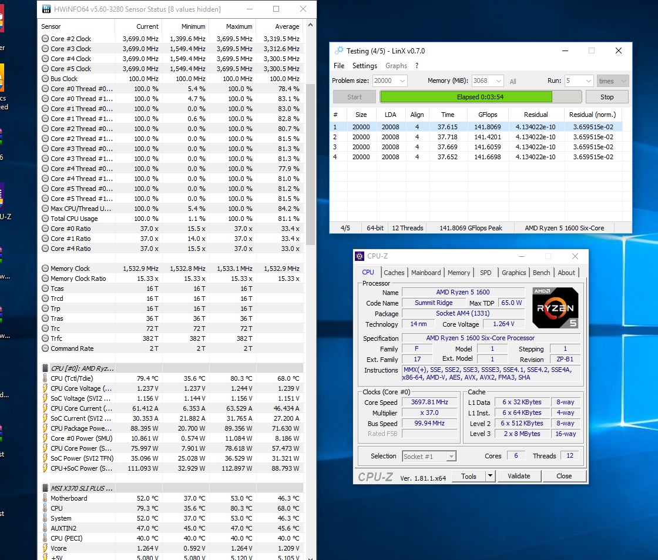Click the LinX elapsed time progress bar
The width and height of the screenshot is (658, 560).
tap(481, 97)
